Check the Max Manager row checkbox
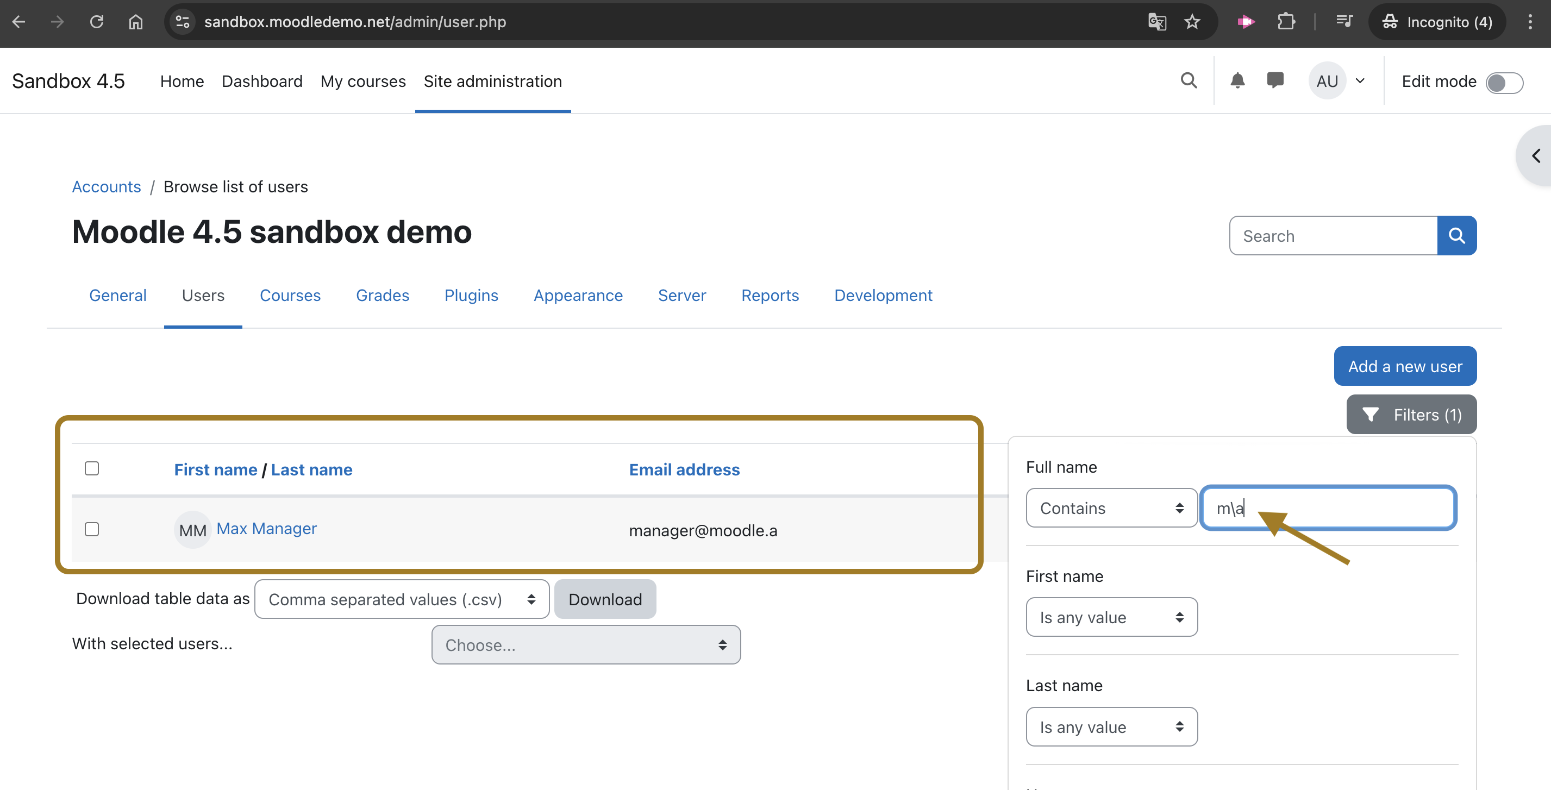The height and width of the screenshot is (790, 1551). click(91, 529)
